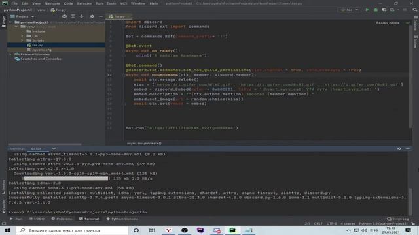The image size is (419, 235).
Task: Open the Project side tool window strip
Action: click(3, 21)
